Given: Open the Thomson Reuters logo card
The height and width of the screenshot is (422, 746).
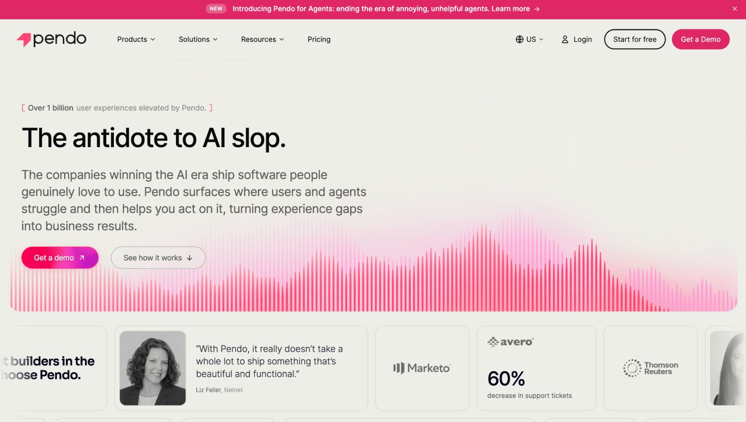Looking at the screenshot, I should (651, 368).
